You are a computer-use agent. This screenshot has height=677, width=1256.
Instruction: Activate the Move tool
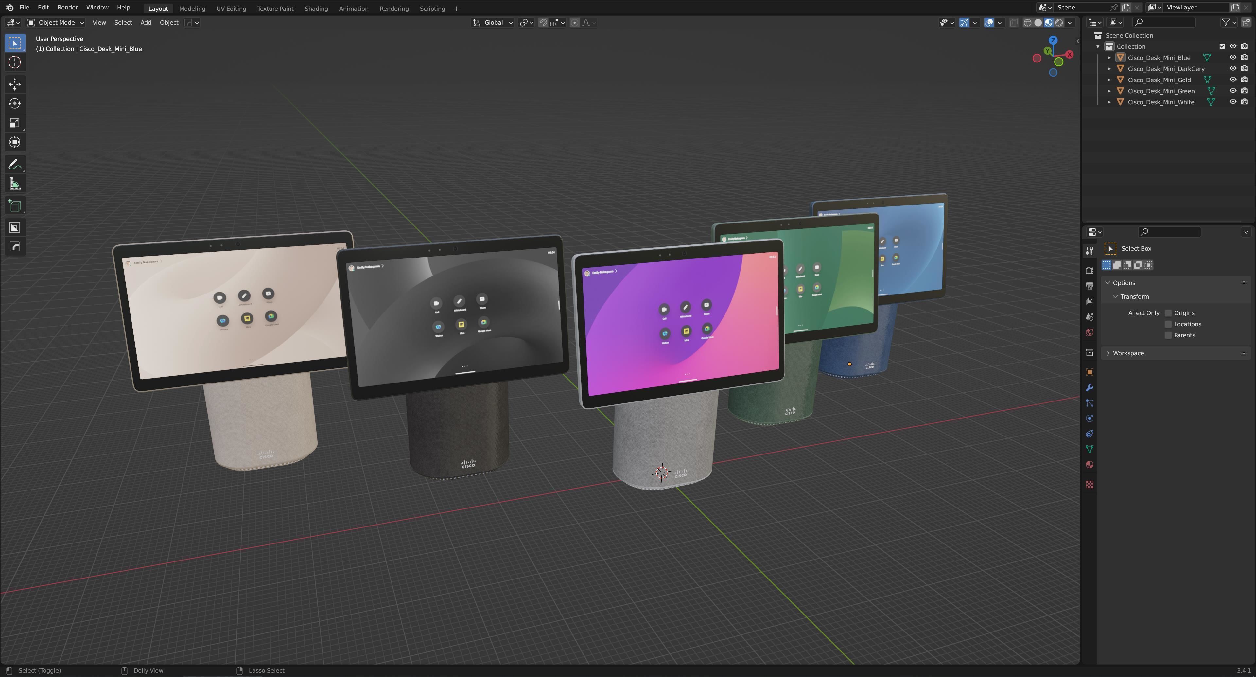15,84
